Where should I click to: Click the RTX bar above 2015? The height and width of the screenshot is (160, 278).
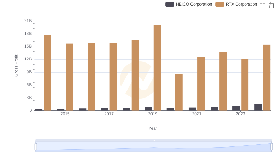point(69,77)
